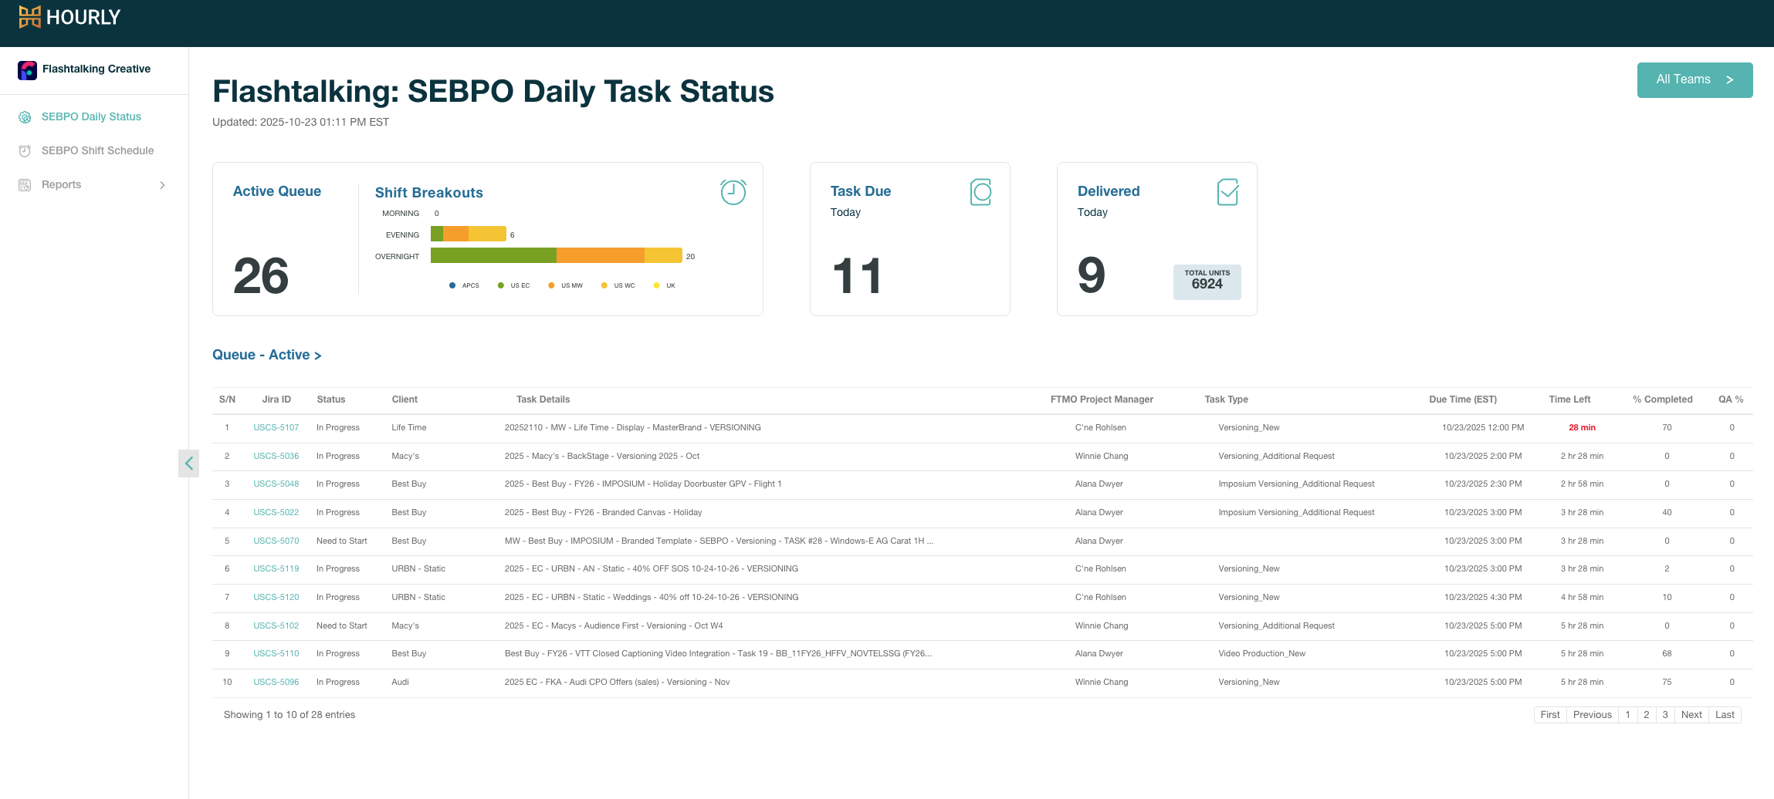
Task: Expand the Reports submenu chevron
Action: point(162,185)
